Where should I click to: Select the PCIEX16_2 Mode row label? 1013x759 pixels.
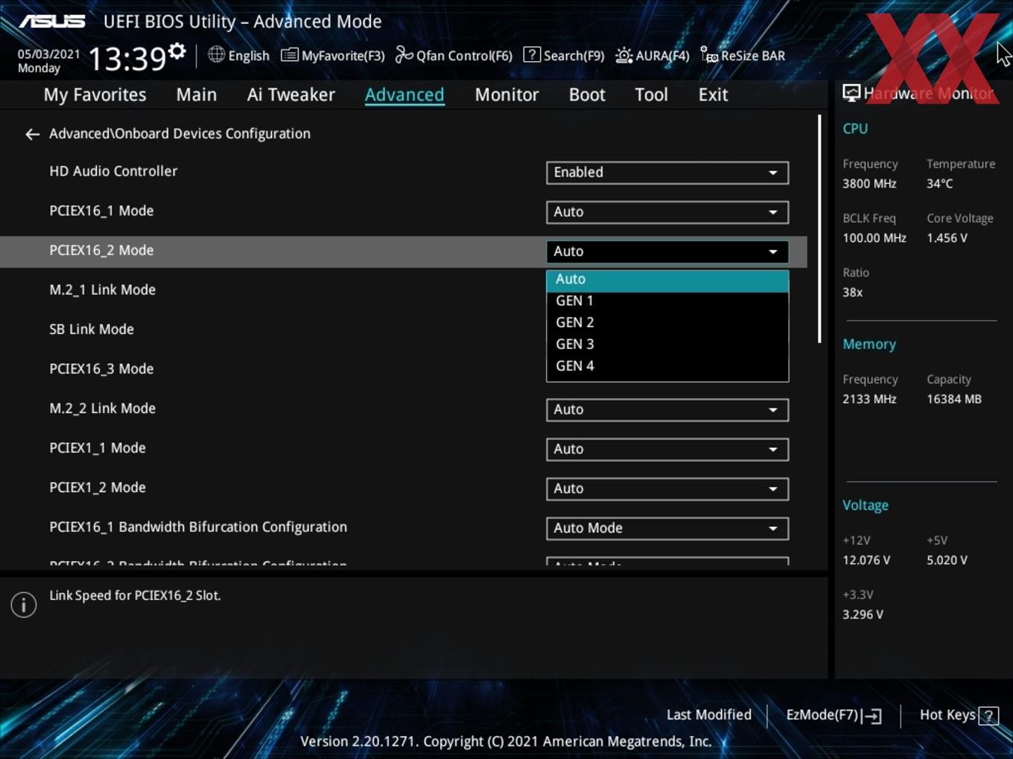(x=101, y=251)
